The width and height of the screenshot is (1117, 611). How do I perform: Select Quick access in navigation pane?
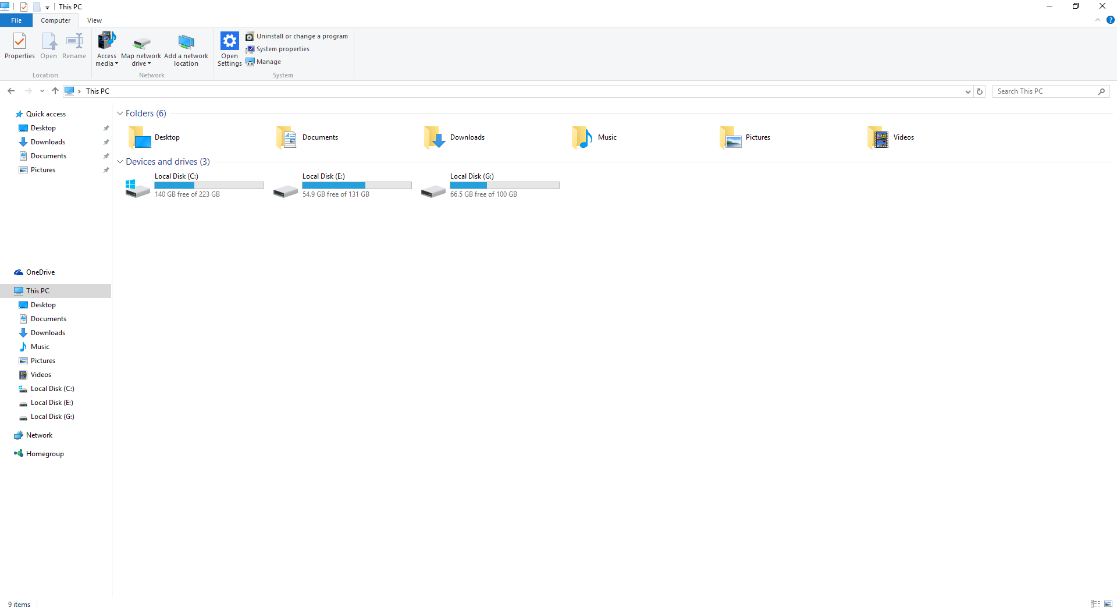46,114
